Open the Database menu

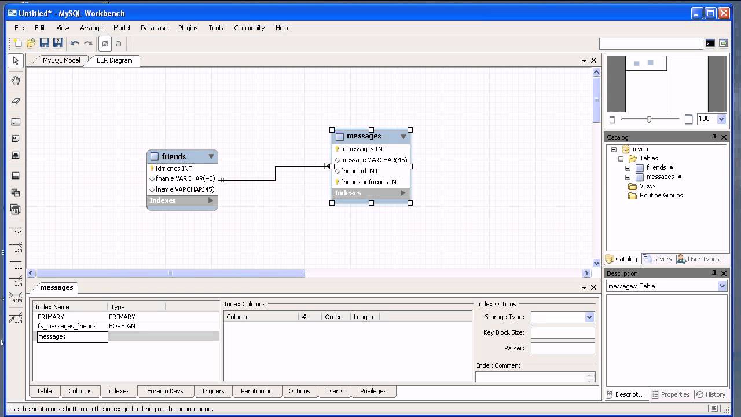click(x=154, y=28)
